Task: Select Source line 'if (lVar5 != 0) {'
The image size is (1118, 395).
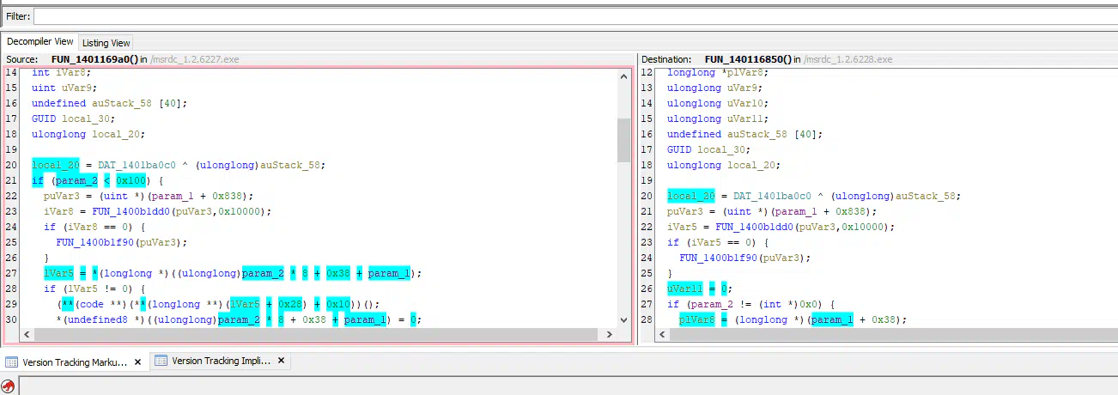Action: [94, 289]
